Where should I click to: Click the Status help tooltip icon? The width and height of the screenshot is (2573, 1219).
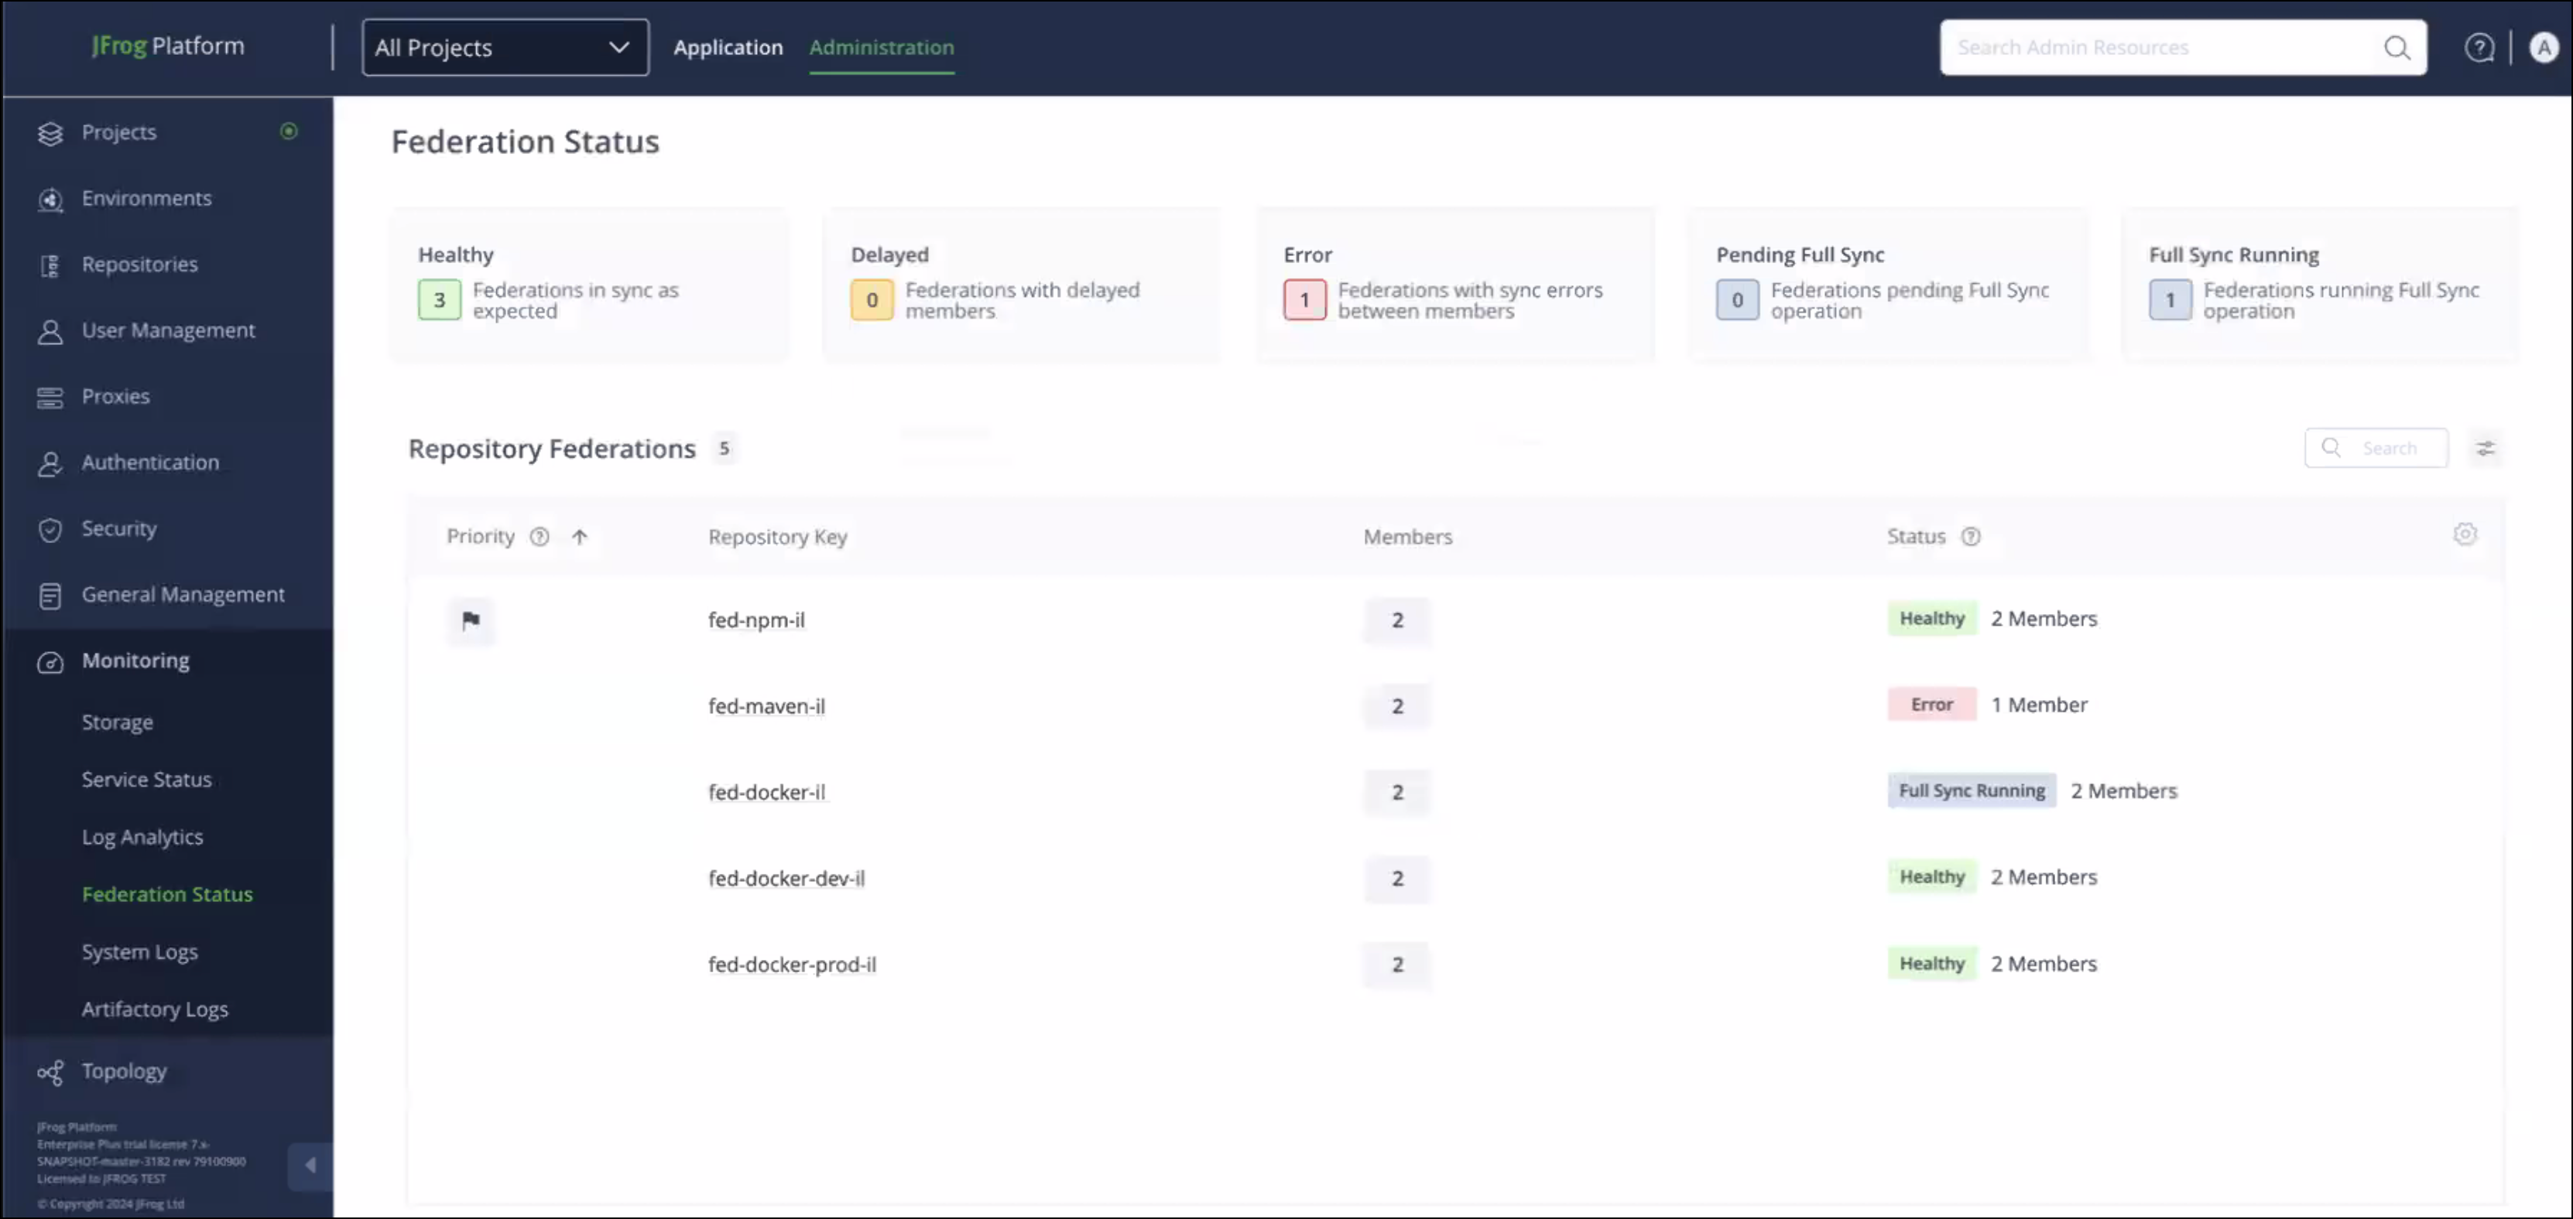(1971, 536)
